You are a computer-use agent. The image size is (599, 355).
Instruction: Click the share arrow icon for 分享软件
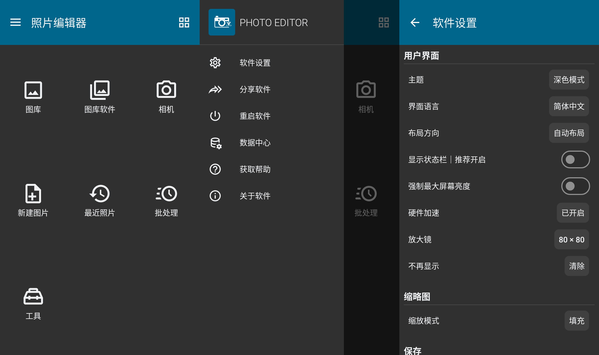[x=215, y=89]
